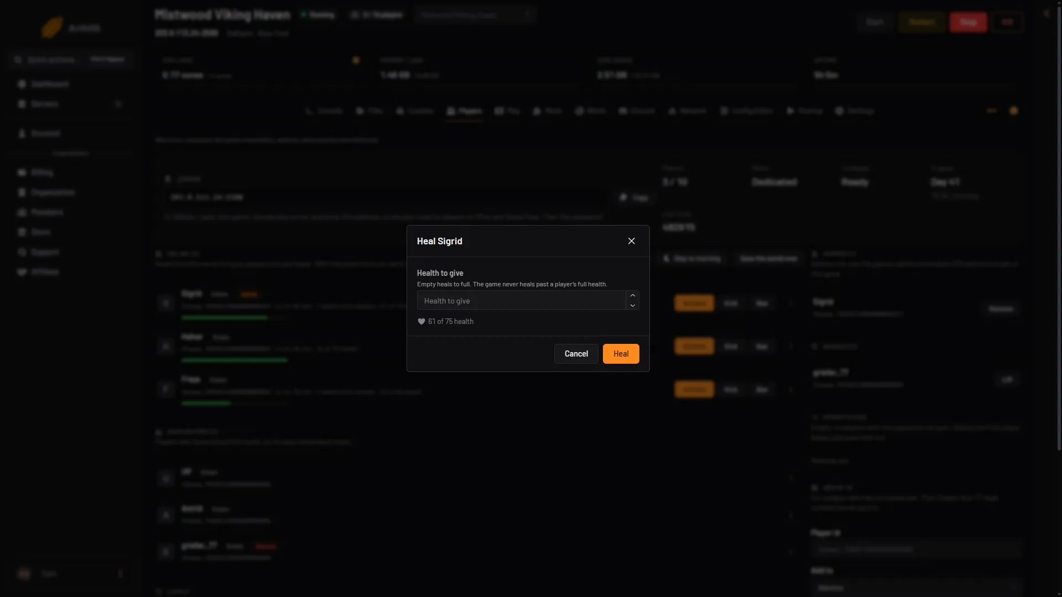Select the '61 of 75 health' text
The image size is (1062, 597).
point(450,322)
